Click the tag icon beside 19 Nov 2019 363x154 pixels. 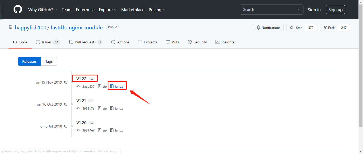point(66,83)
